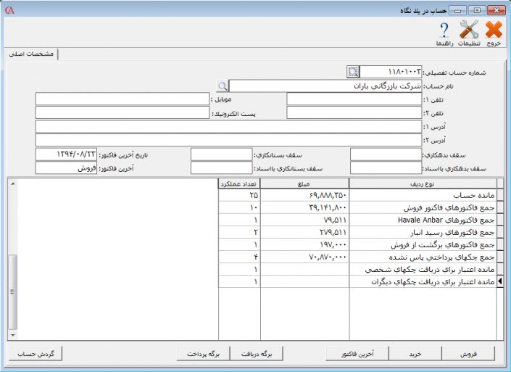Click the current row indicator arrow
This screenshot has height=372, width=511.
pos(499,282)
